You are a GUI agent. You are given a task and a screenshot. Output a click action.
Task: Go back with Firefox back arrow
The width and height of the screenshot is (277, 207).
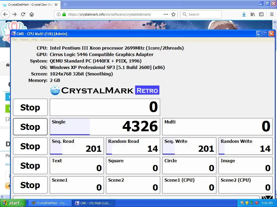[x=5, y=15]
